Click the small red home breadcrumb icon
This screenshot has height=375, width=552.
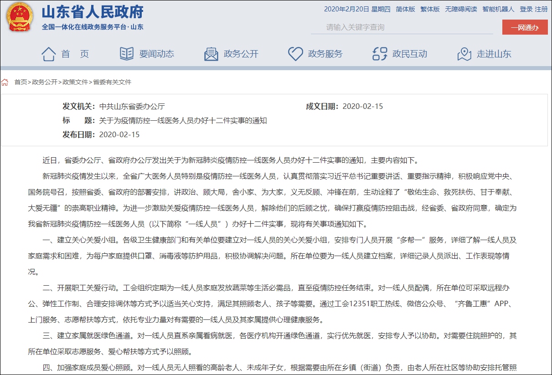[x=5, y=82]
